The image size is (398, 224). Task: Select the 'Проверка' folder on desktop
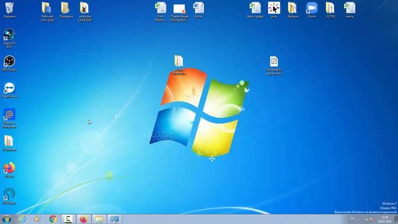66,10
